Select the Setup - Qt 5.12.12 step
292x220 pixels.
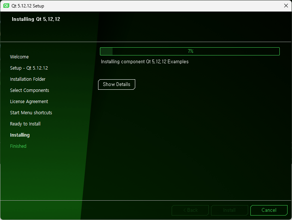pyautogui.click(x=29, y=68)
